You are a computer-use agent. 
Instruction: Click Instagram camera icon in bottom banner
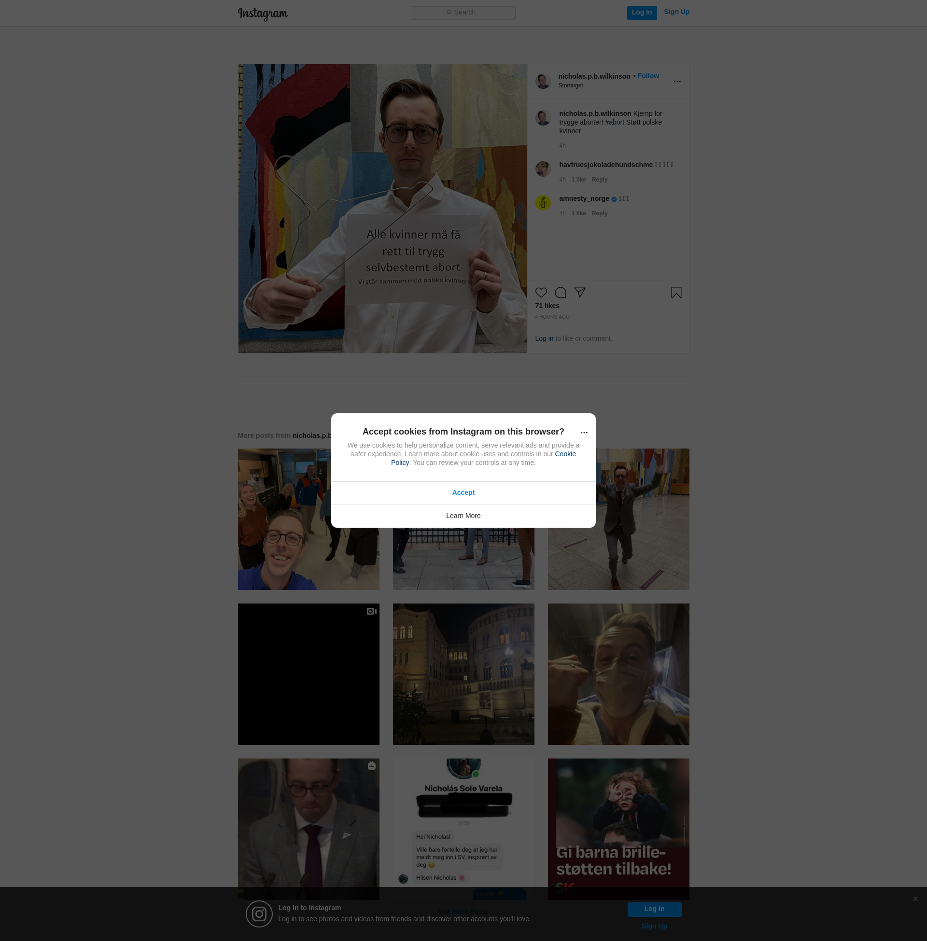pyautogui.click(x=259, y=914)
